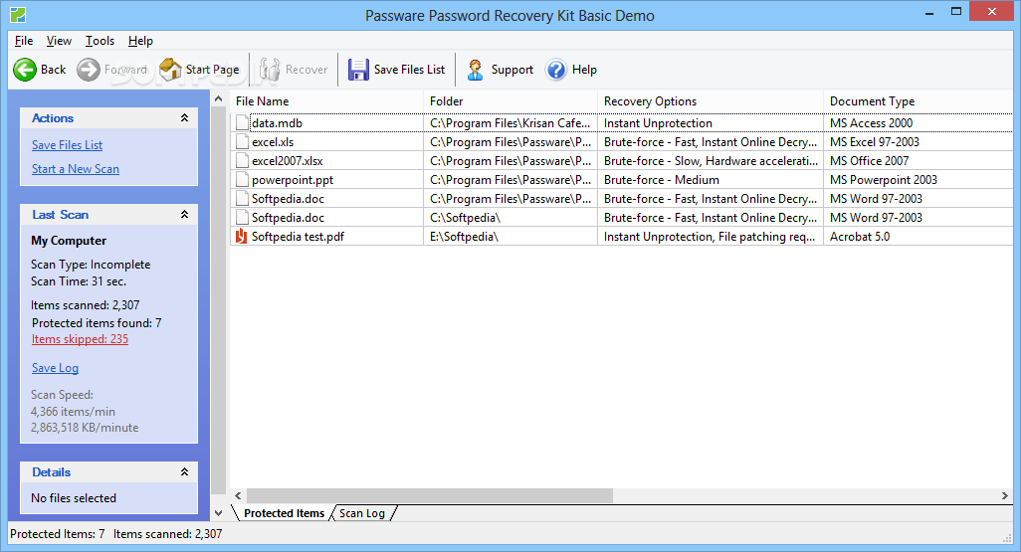Sort by Document Type column header

[919, 100]
